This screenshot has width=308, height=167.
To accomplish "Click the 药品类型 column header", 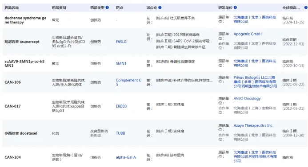I will click(97, 8).
